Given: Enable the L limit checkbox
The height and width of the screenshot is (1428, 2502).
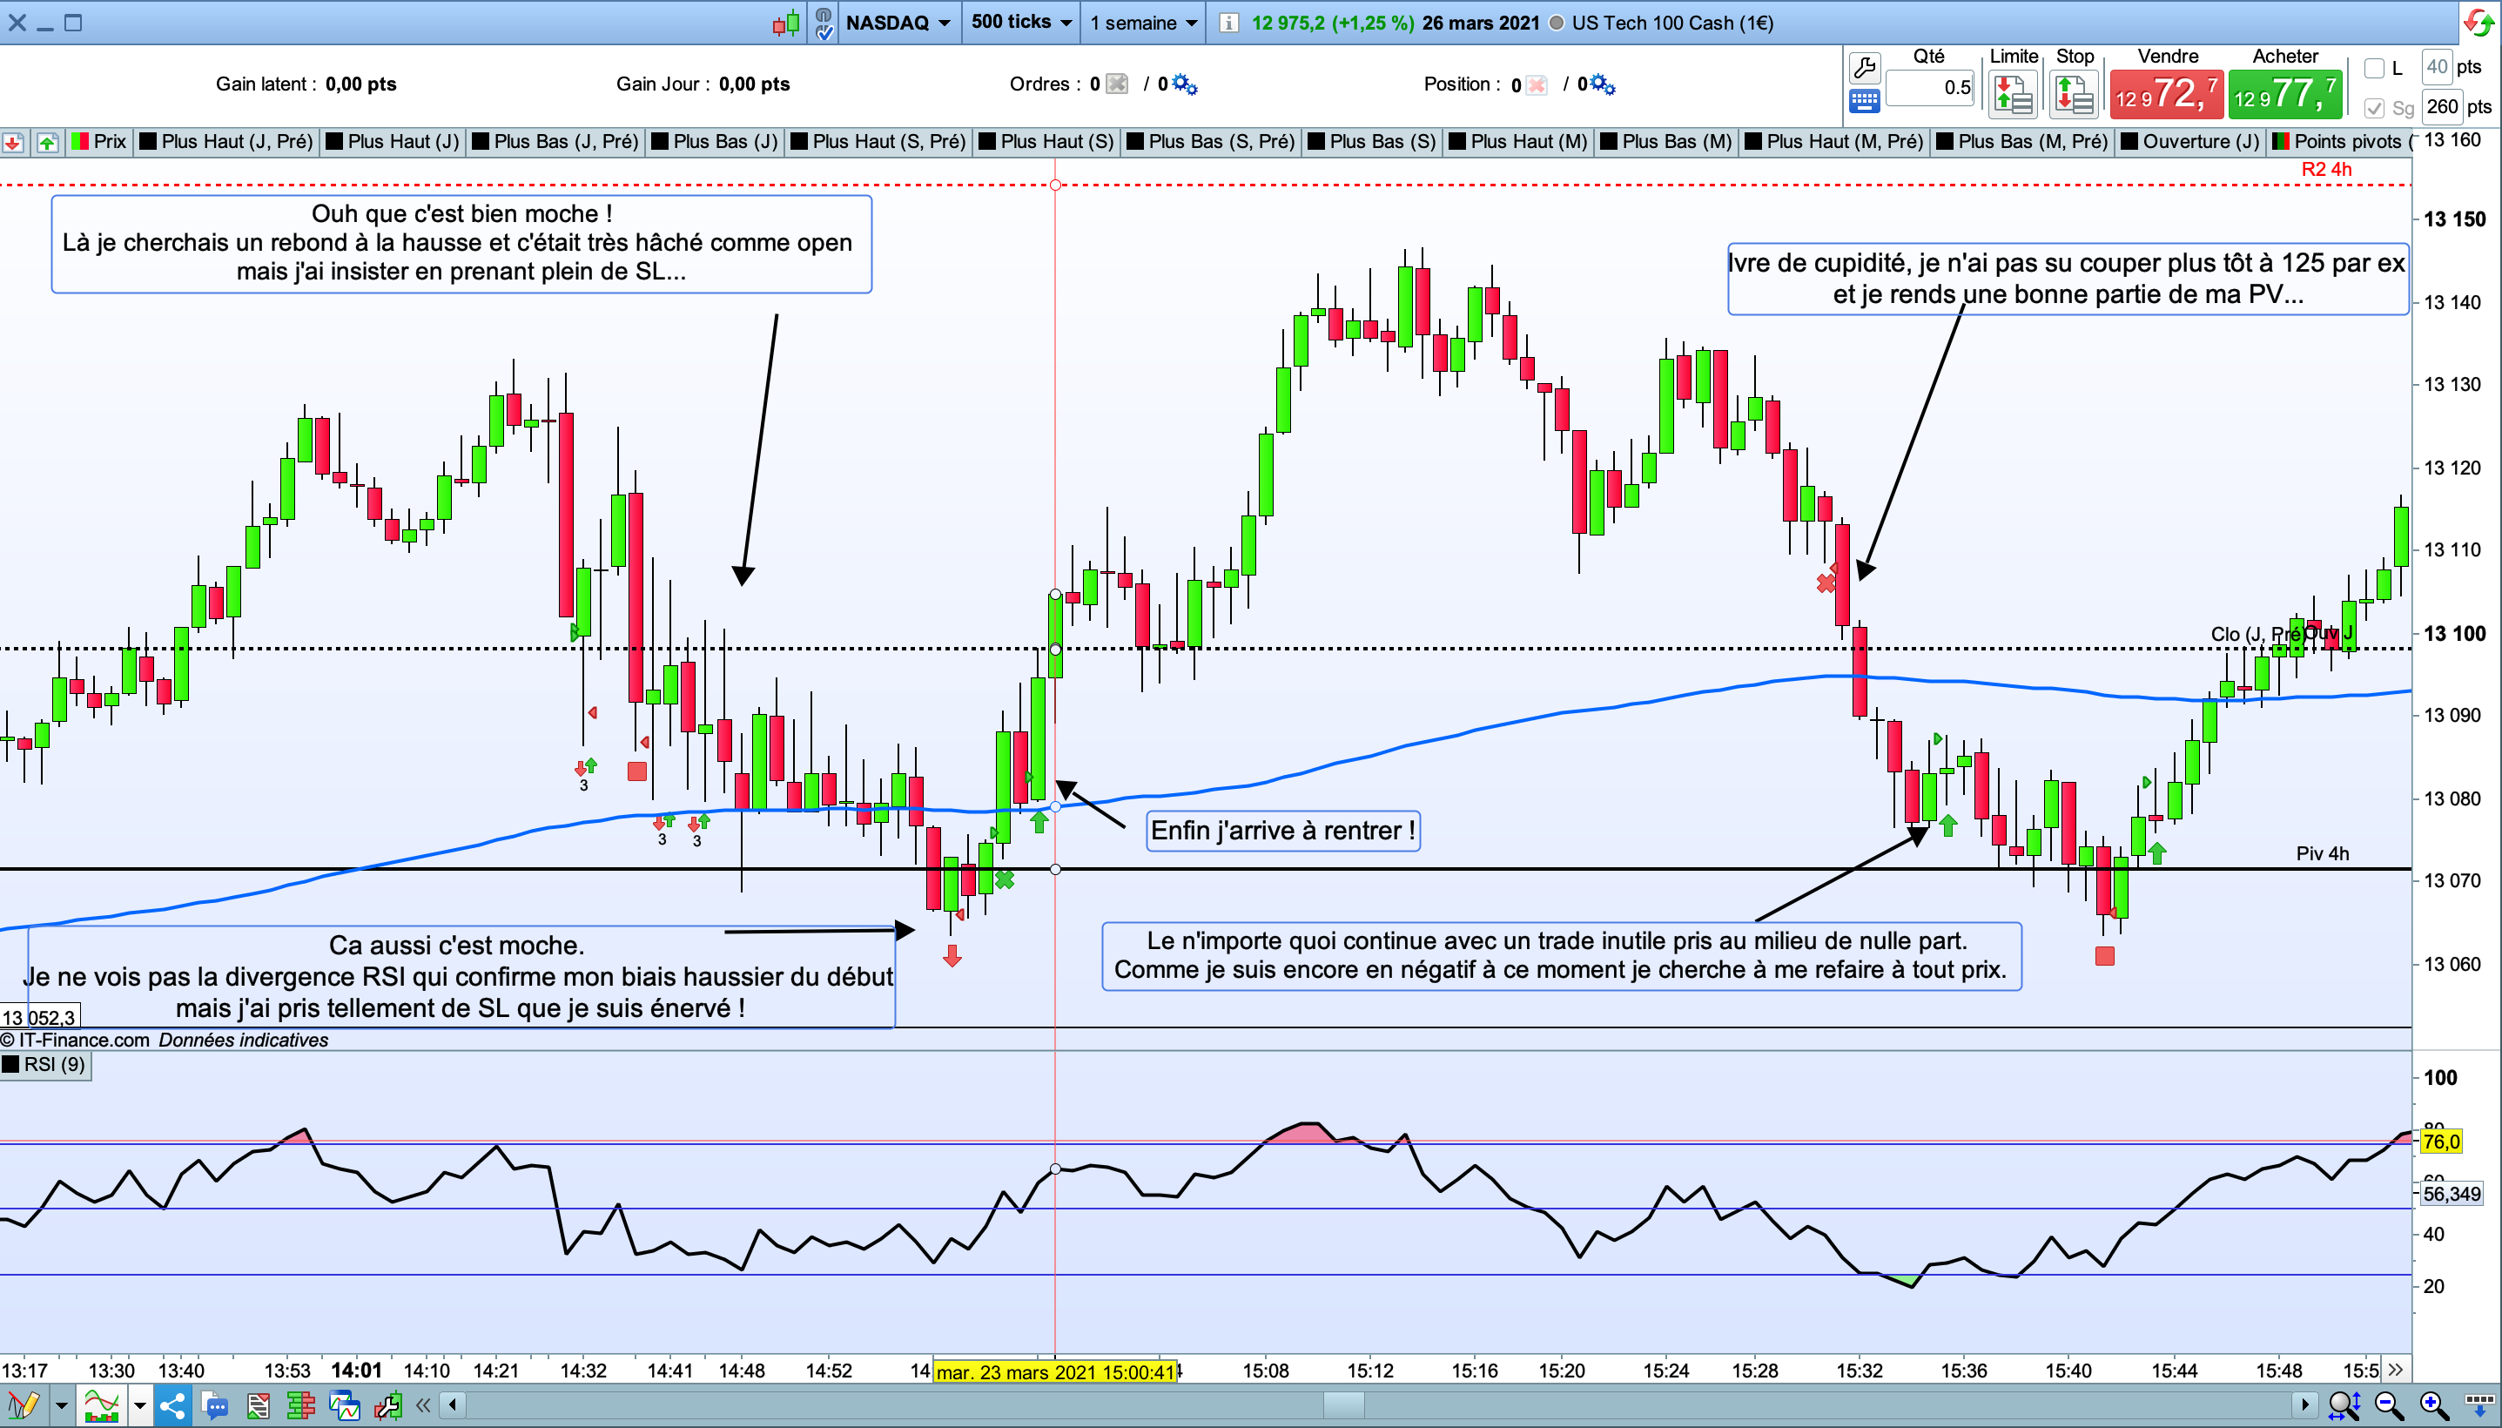Looking at the screenshot, I should point(2375,68).
